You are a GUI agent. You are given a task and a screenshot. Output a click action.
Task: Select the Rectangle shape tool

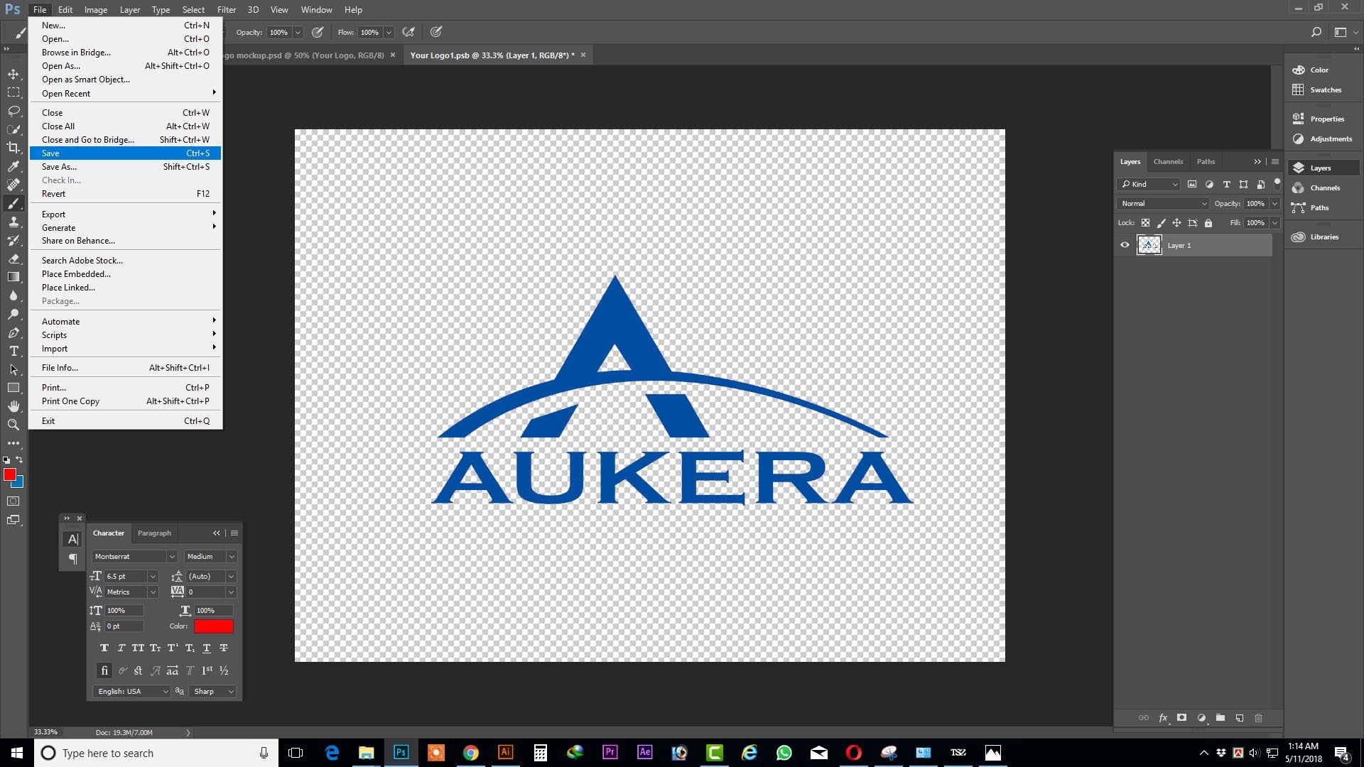13,388
